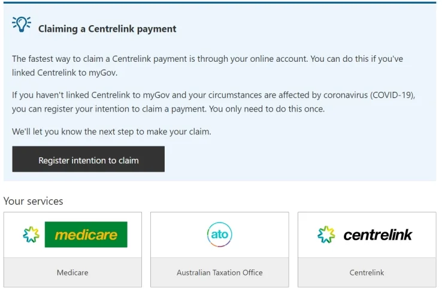Viewport: 442px width, 291px height.
Task: Click the lightbulb tip icon
Action: tap(22, 24)
